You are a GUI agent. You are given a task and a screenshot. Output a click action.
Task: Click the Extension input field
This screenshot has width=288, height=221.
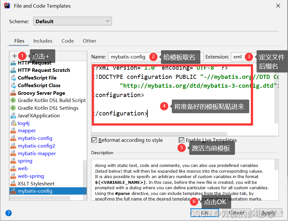255,57
